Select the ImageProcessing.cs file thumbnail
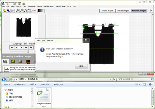Image resolution: width=155 pixels, height=109 pixels. (x=44, y=97)
